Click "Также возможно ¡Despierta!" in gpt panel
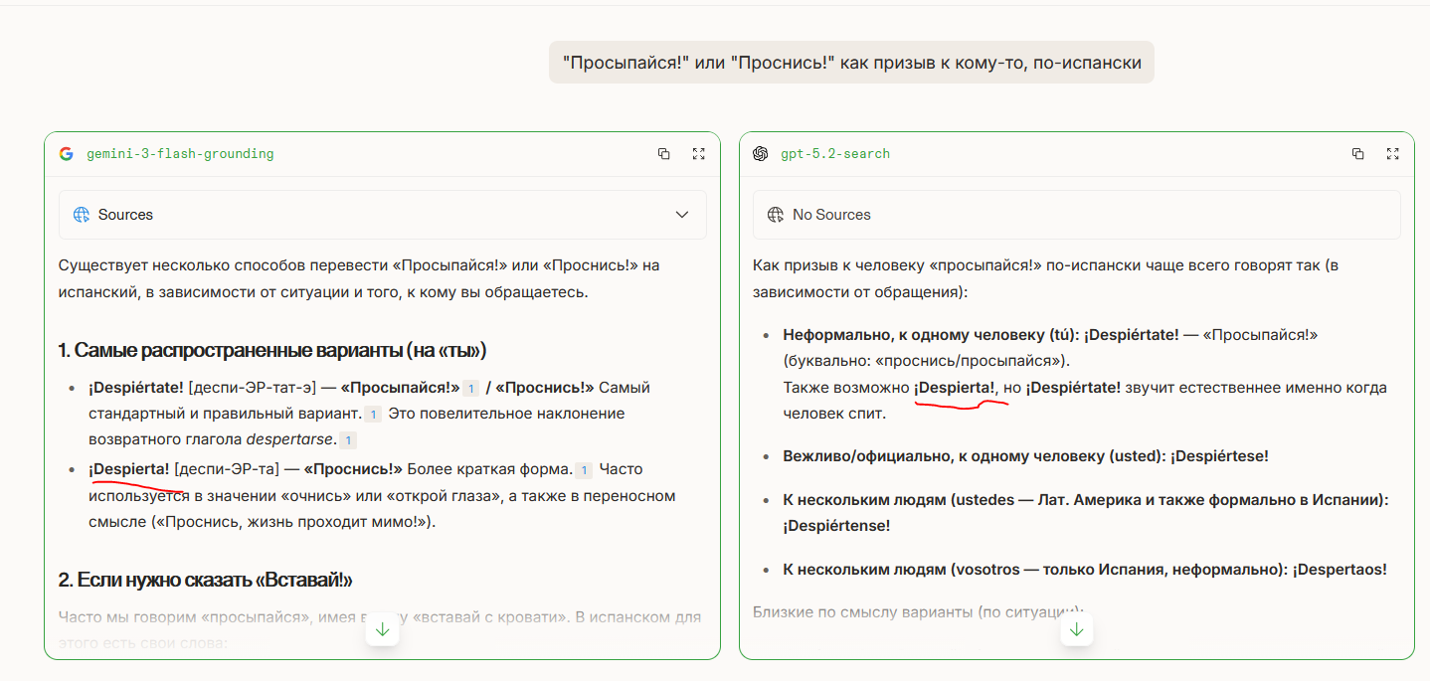 point(889,387)
